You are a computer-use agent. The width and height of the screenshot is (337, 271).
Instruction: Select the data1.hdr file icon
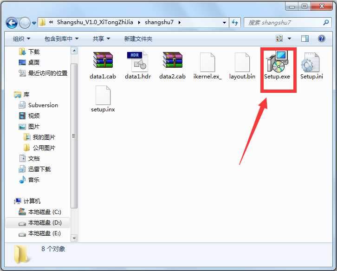[137, 62]
